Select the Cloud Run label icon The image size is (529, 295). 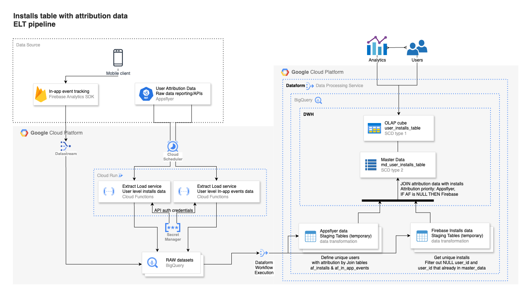tap(121, 176)
